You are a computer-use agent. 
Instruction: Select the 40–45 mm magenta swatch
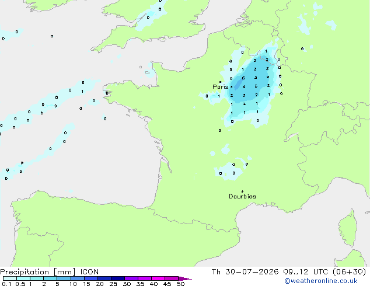pyautogui.click(x=158, y=278)
